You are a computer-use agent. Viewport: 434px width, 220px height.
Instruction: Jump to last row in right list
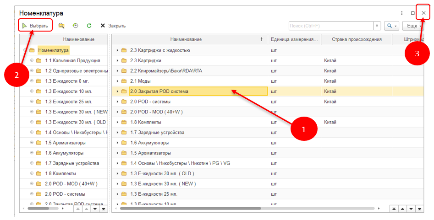click(x=419, y=209)
